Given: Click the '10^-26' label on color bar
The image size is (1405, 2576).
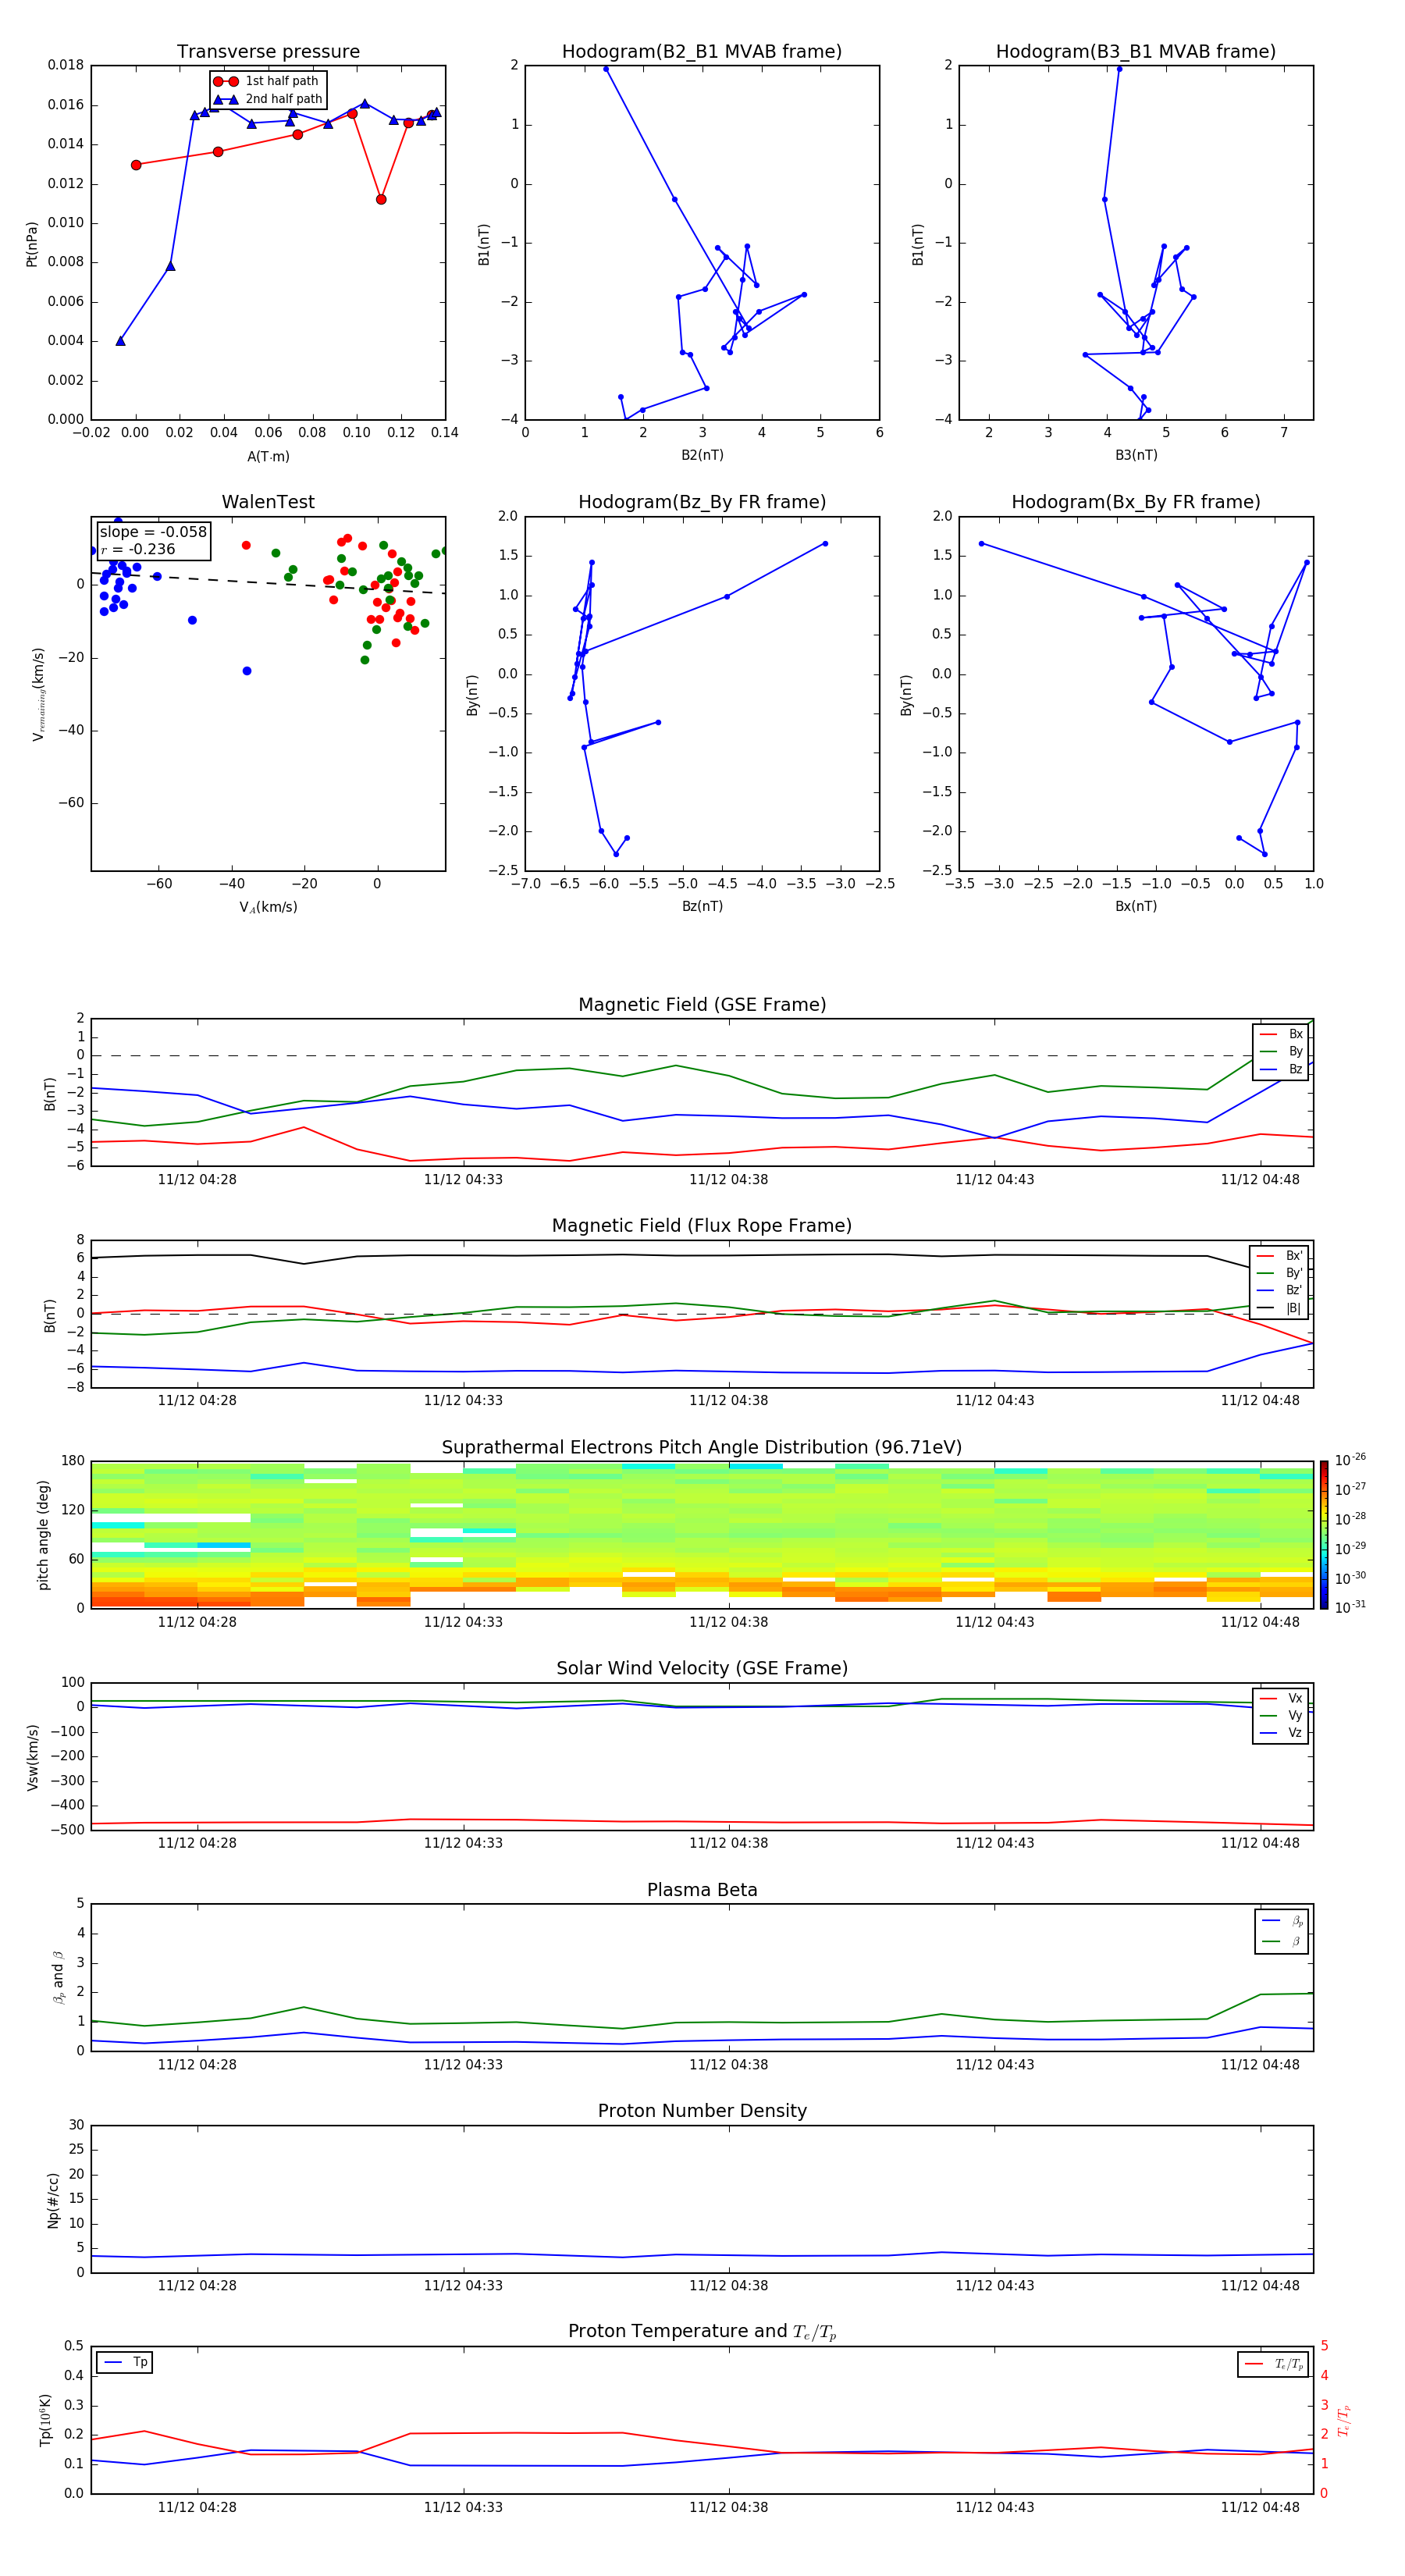Looking at the screenshot, I should pos(1350,1460).
